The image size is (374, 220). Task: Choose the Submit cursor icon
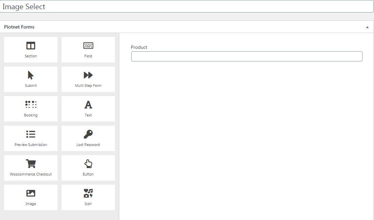31,75
